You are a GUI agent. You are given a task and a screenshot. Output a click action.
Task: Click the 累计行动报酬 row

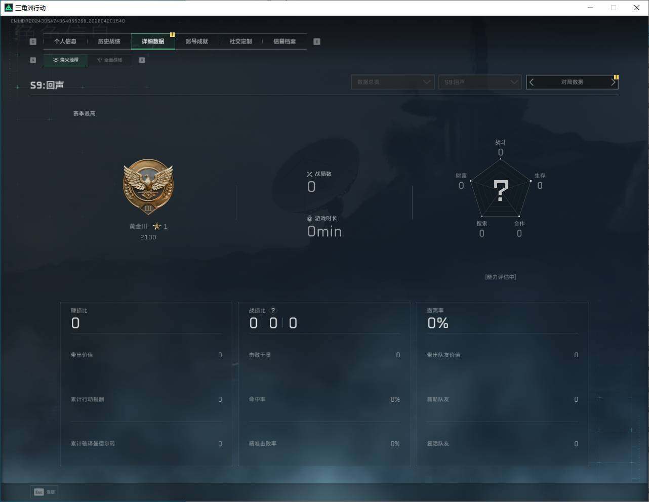(x=146, y=399)
